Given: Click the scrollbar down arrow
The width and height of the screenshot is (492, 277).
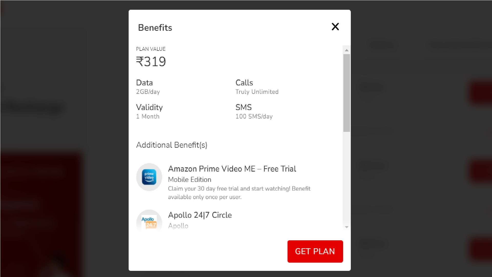Looking at the screenshot, I should point(346,227).
